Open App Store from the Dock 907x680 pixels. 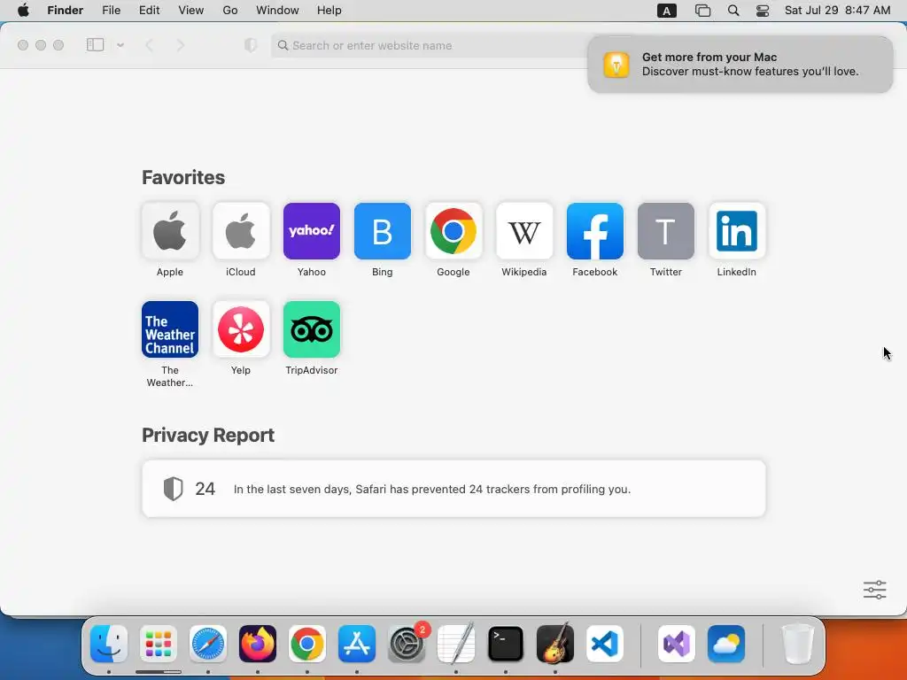pos(357,644)
